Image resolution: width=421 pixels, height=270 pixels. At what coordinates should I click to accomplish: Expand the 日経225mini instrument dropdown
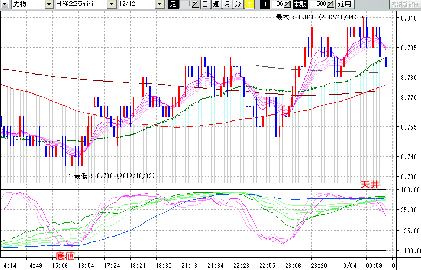pos(112,4)
